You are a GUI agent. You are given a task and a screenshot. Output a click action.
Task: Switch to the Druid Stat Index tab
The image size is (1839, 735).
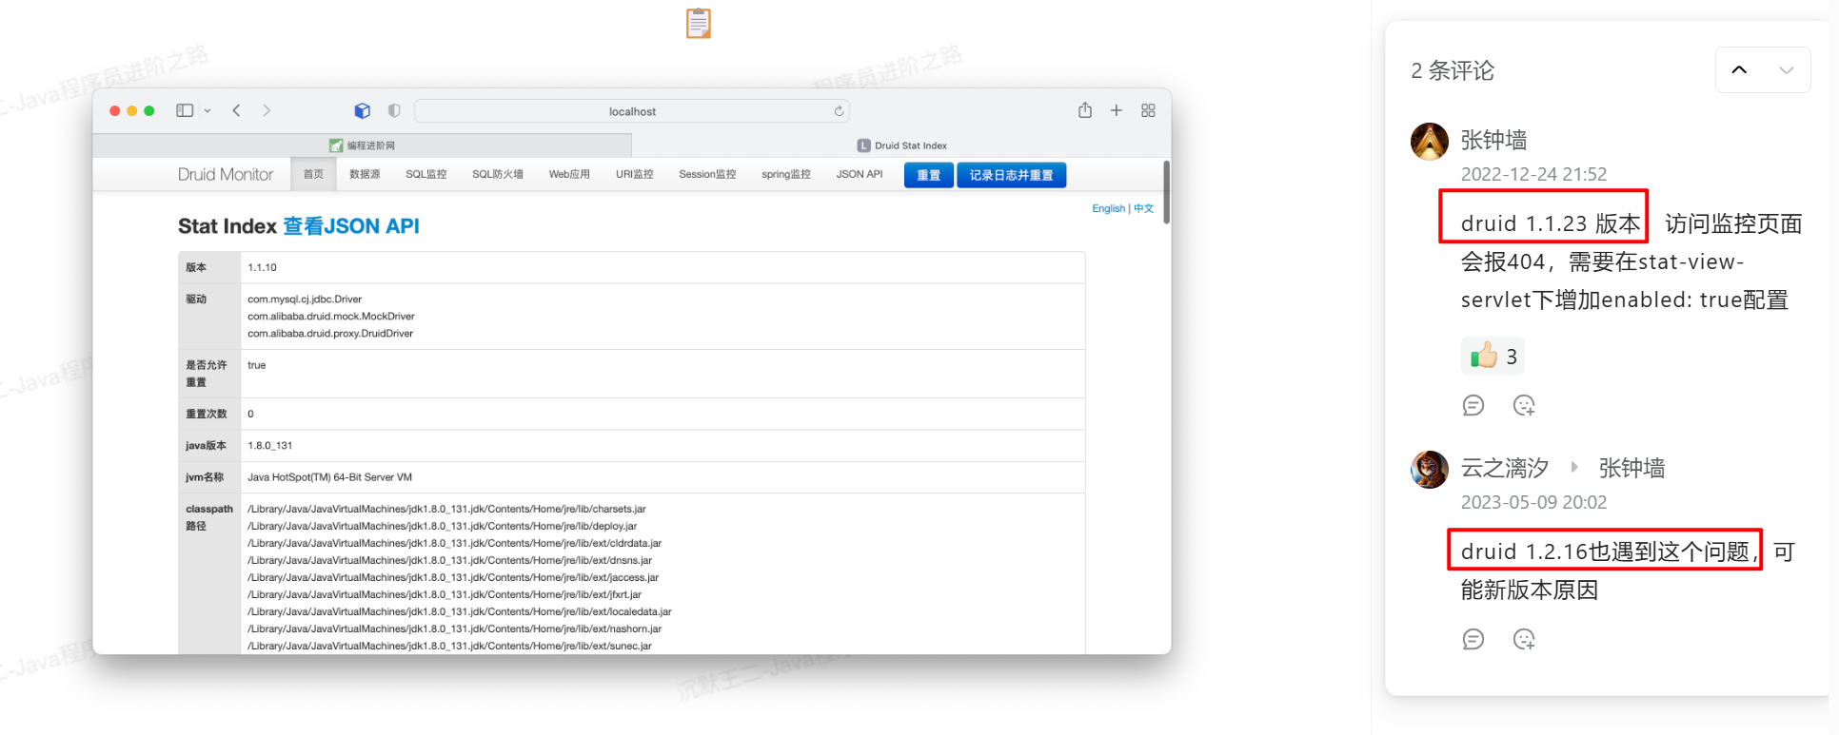click(901, 145)
